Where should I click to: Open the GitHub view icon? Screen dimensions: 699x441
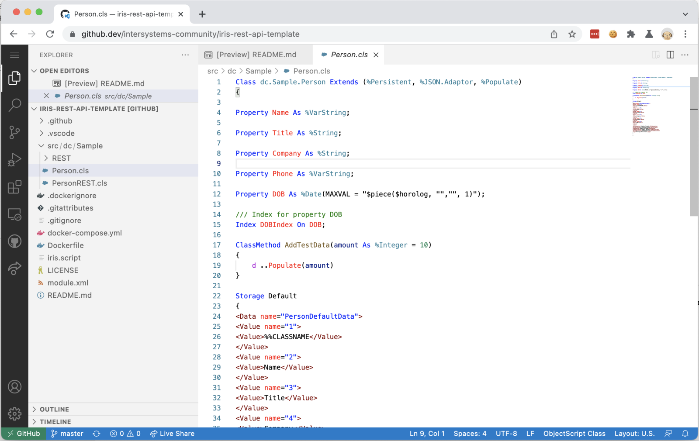point(14,241)
